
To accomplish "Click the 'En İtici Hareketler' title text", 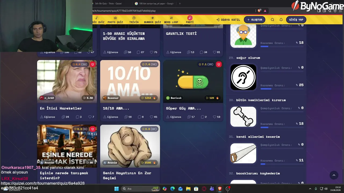I will pos(61,108).
